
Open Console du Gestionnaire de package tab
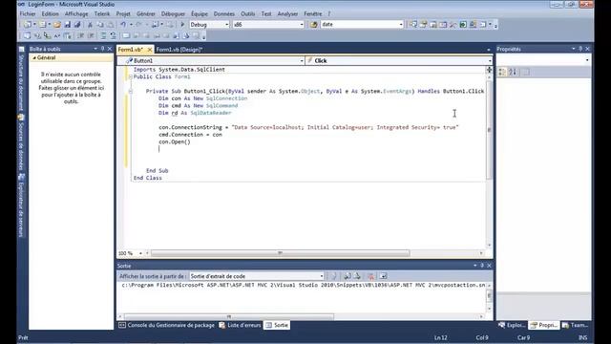tap(167, 325)
